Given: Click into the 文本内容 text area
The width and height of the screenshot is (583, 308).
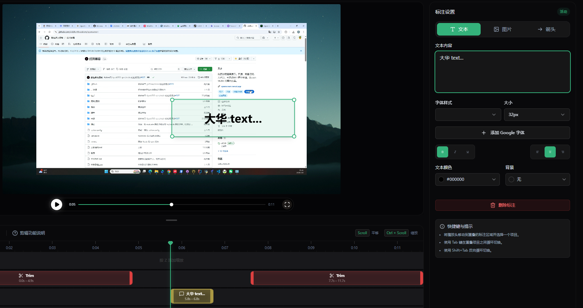Looking at the screenshot, I should tap(502, 72).
